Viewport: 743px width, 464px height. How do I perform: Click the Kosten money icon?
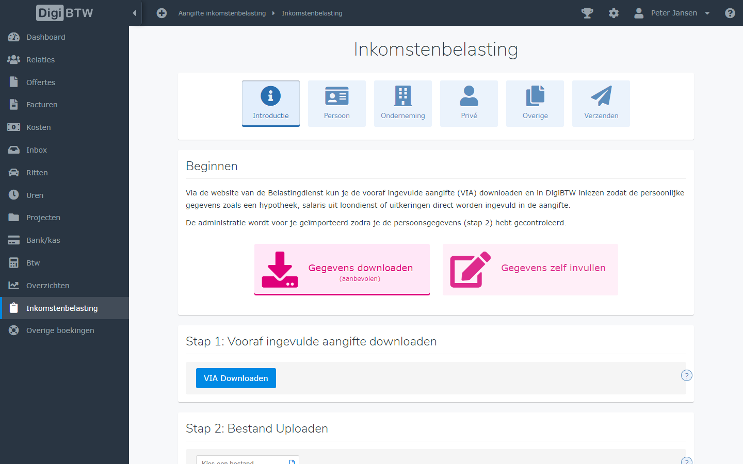pyautogui.click(x=14, y=127)
